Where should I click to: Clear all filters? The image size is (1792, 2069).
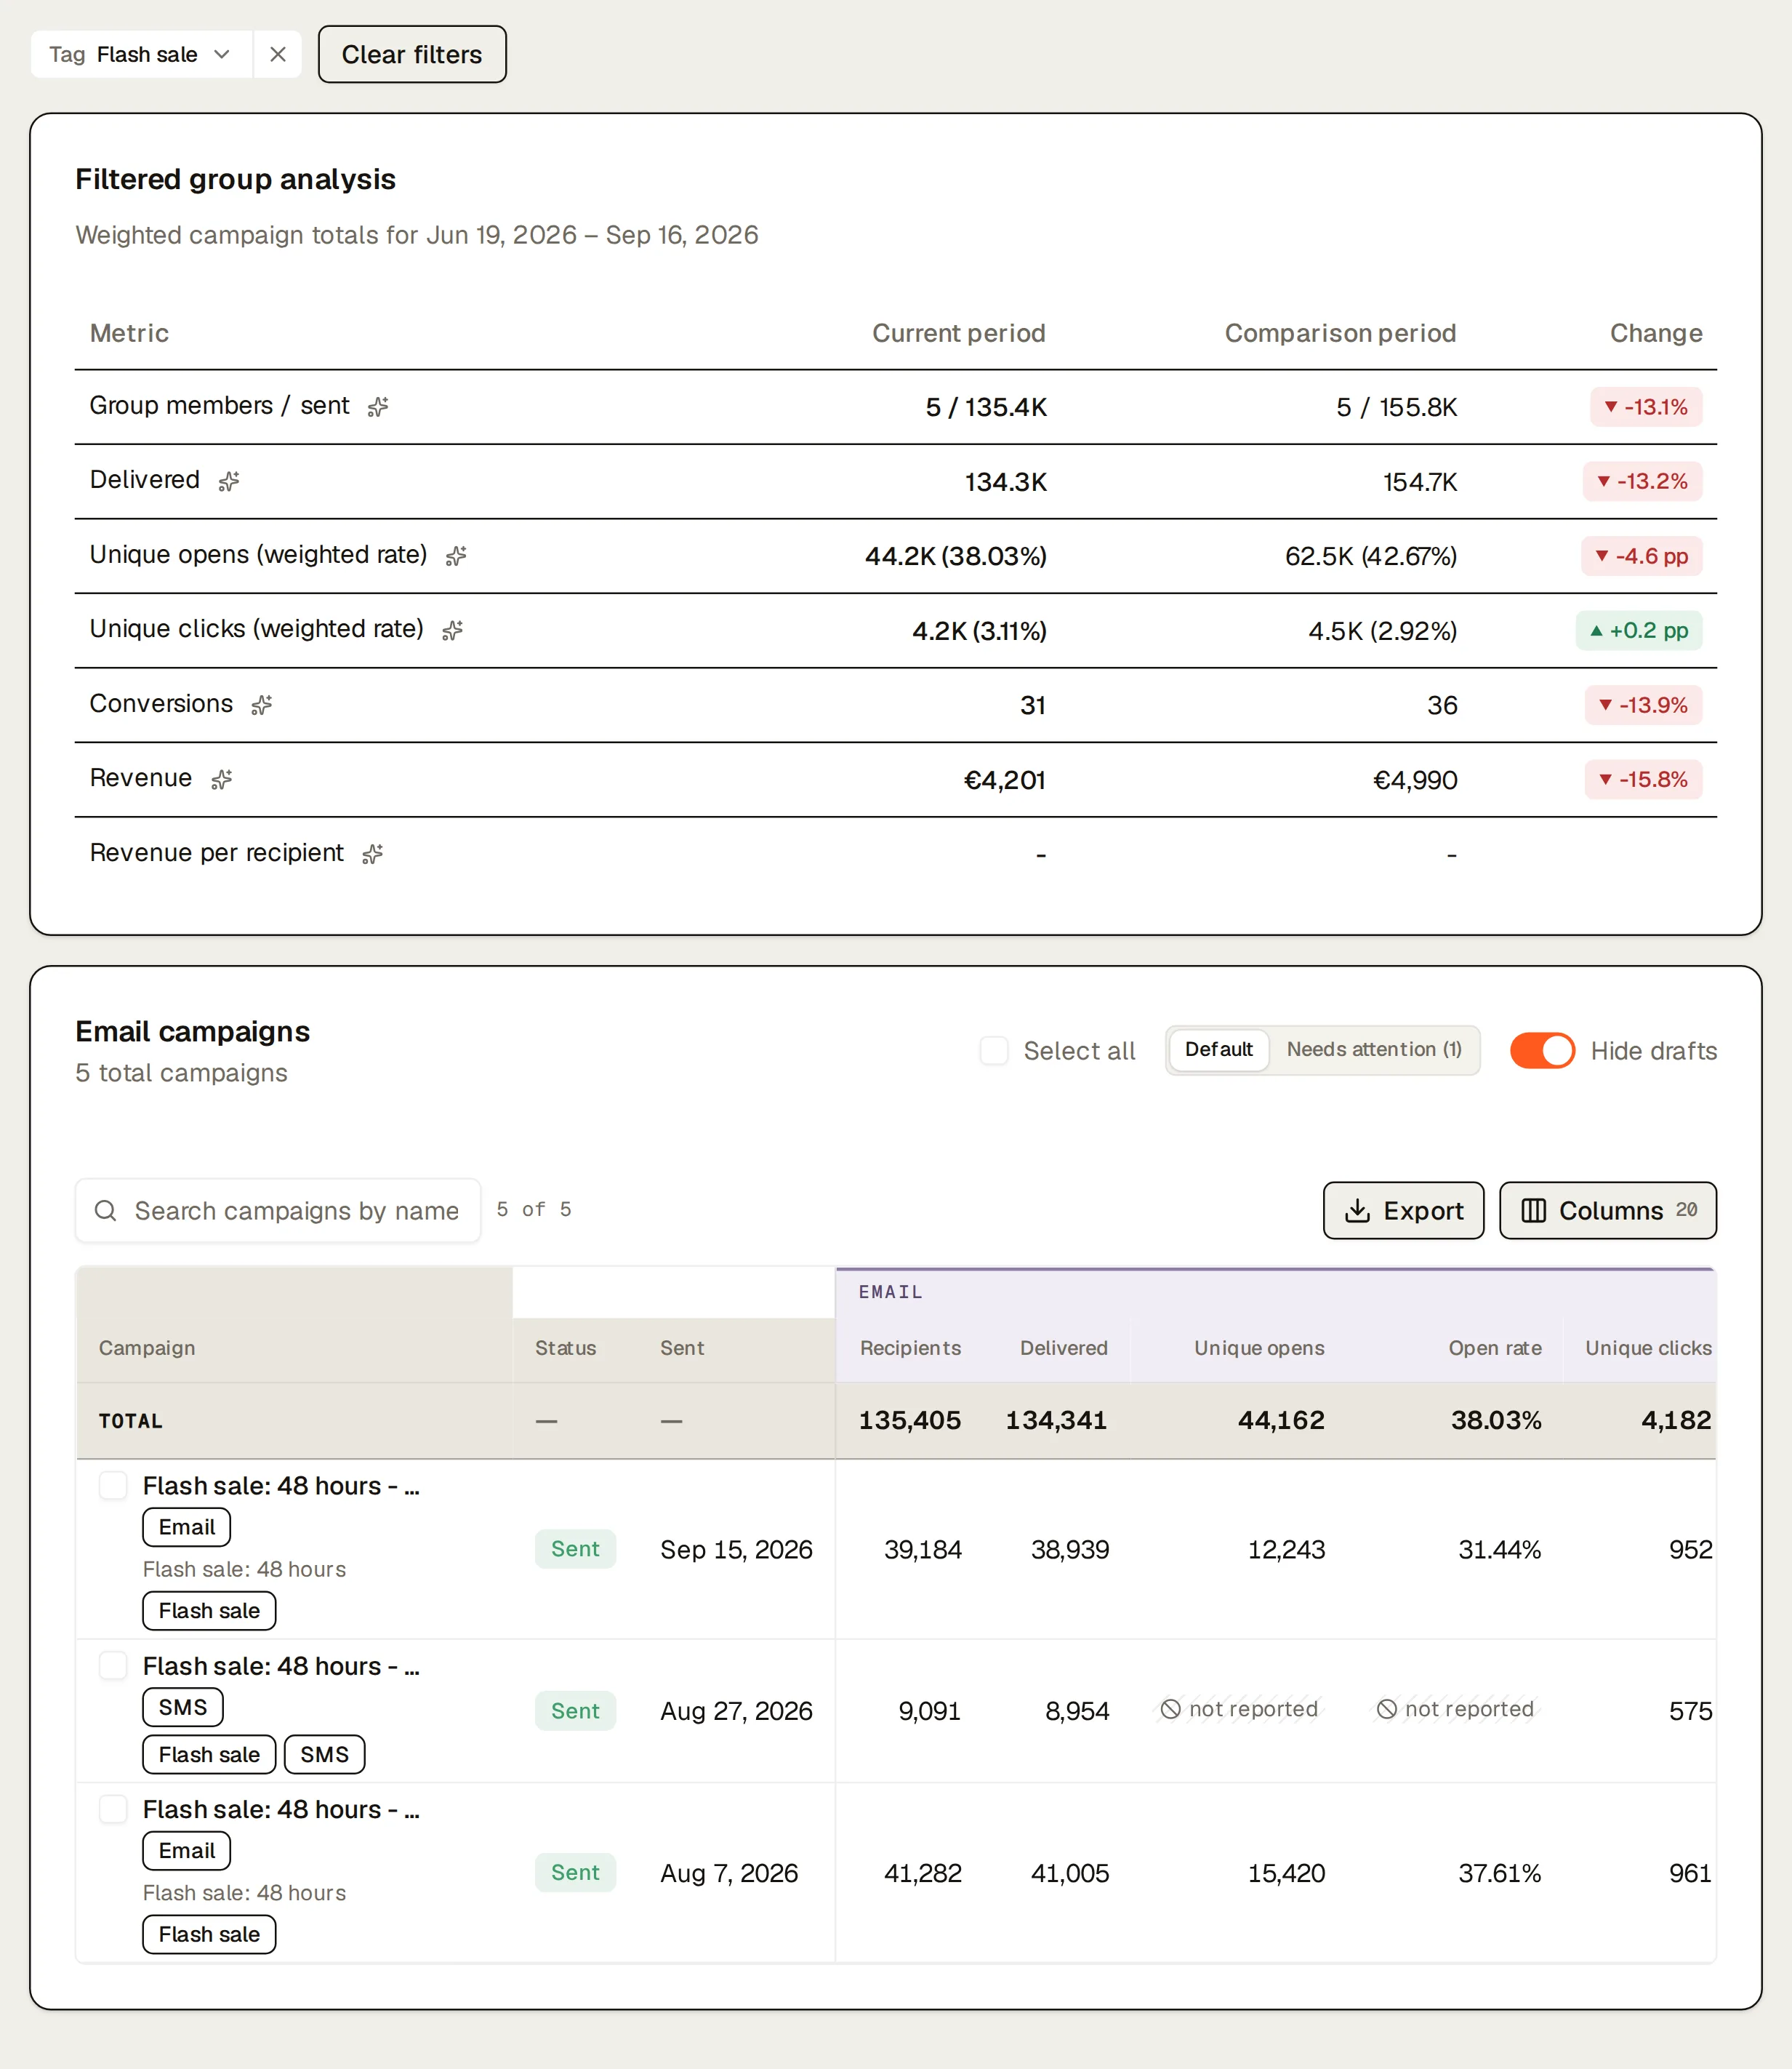(x=412, y=54)
